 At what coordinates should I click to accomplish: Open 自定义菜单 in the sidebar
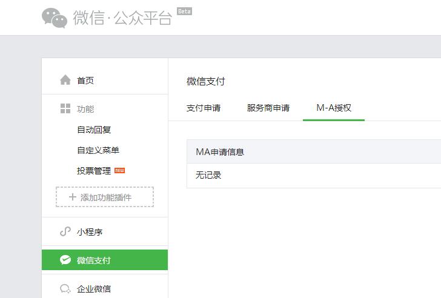tap(98, 150)
